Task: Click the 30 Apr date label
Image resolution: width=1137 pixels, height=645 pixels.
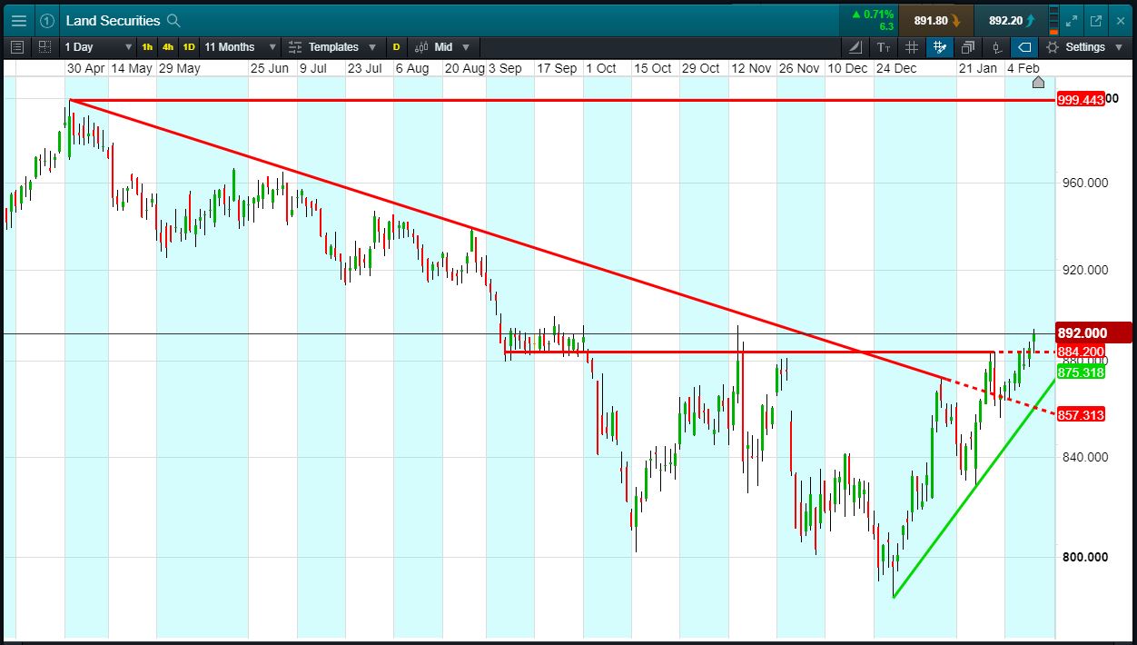Action: coord(87,68)
